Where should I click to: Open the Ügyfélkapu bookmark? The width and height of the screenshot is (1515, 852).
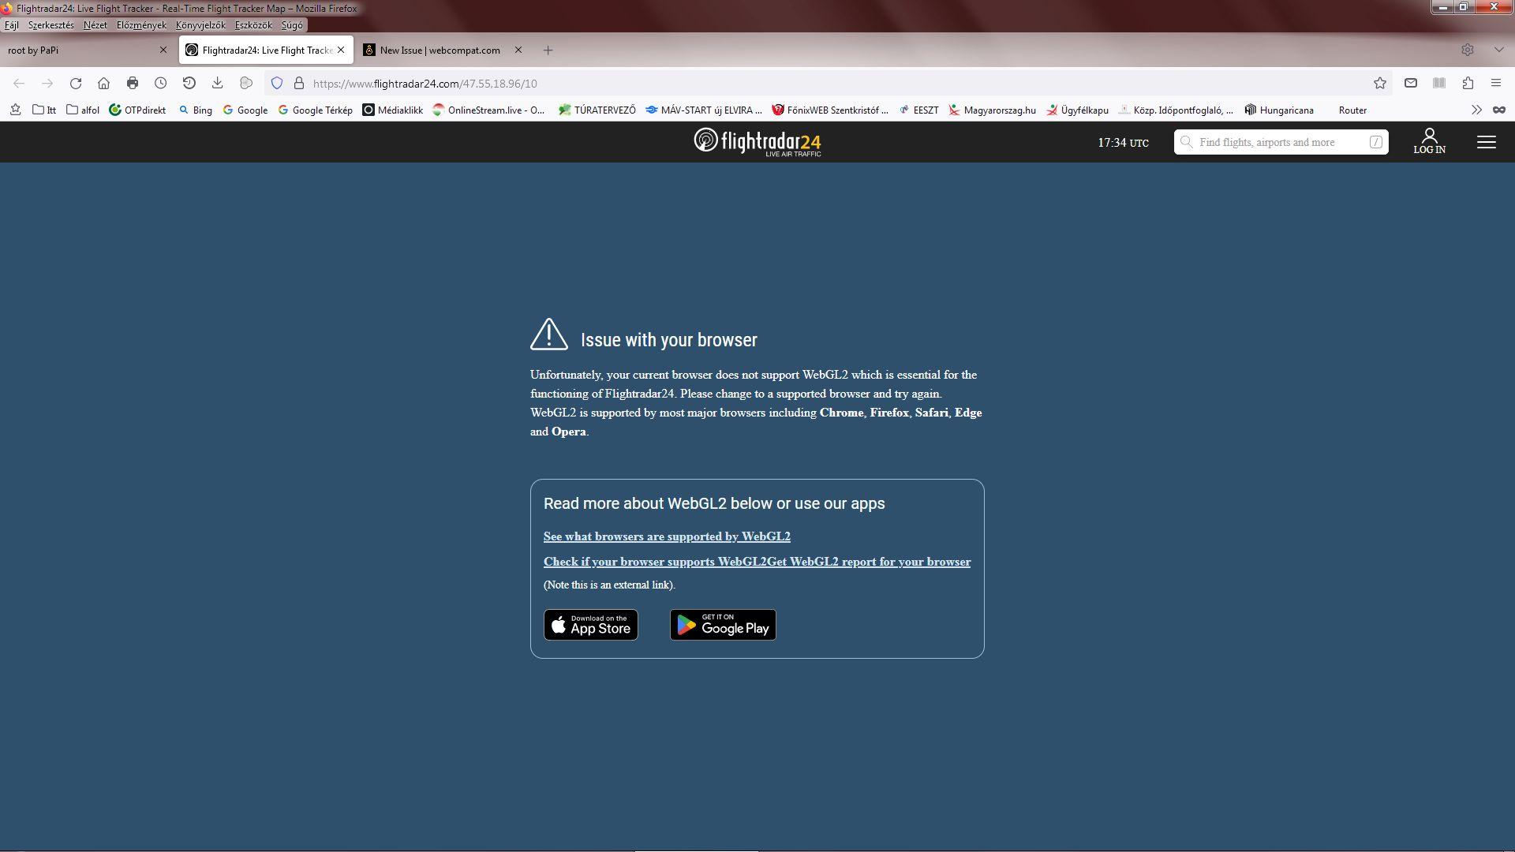coord(1077,110)
